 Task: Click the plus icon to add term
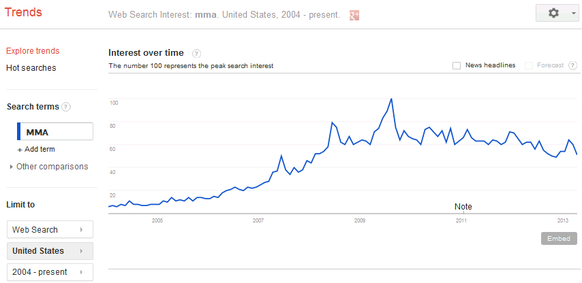pyautogui.click(x=20, y=150)
